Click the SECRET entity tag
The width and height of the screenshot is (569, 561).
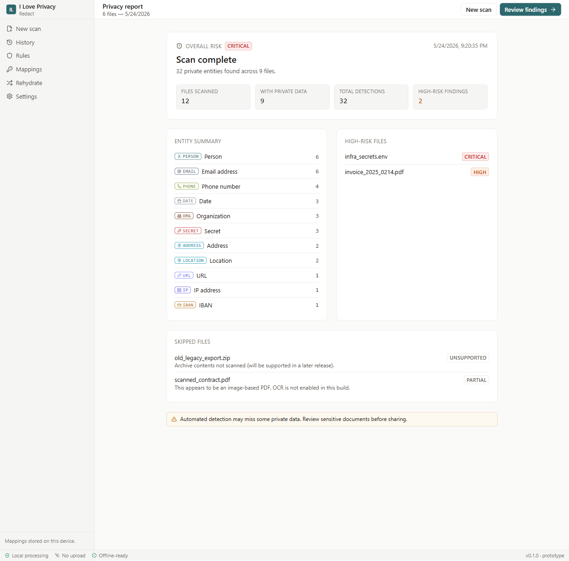[188, 231]
